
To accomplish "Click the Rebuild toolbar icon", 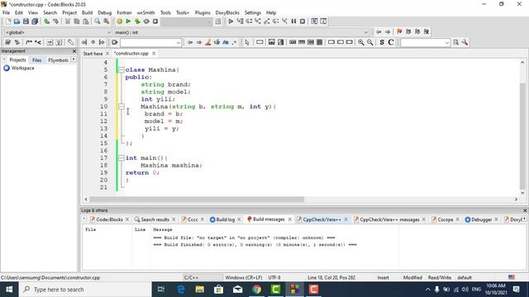I will (x=146, y=21).
